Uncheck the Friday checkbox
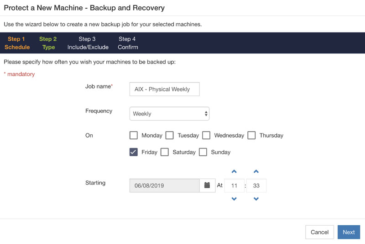 tap(134, 152)
